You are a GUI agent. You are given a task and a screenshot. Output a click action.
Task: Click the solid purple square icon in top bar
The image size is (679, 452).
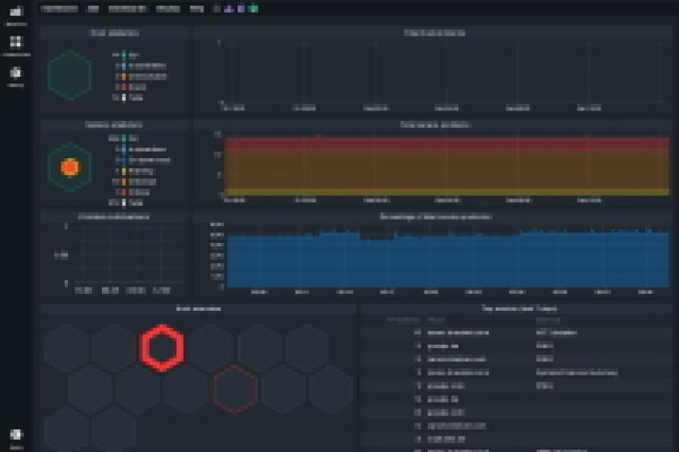[241, 9]
